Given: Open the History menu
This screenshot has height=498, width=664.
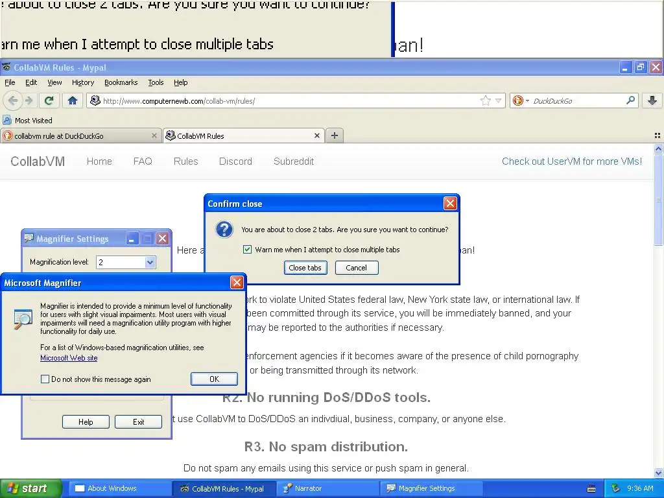Looking at the screenshot, I should (x=82, y=82).
